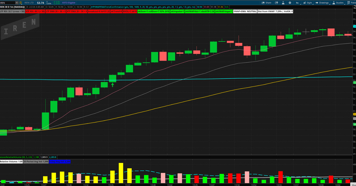Open the 1m timeframe selector

[297, 3]
